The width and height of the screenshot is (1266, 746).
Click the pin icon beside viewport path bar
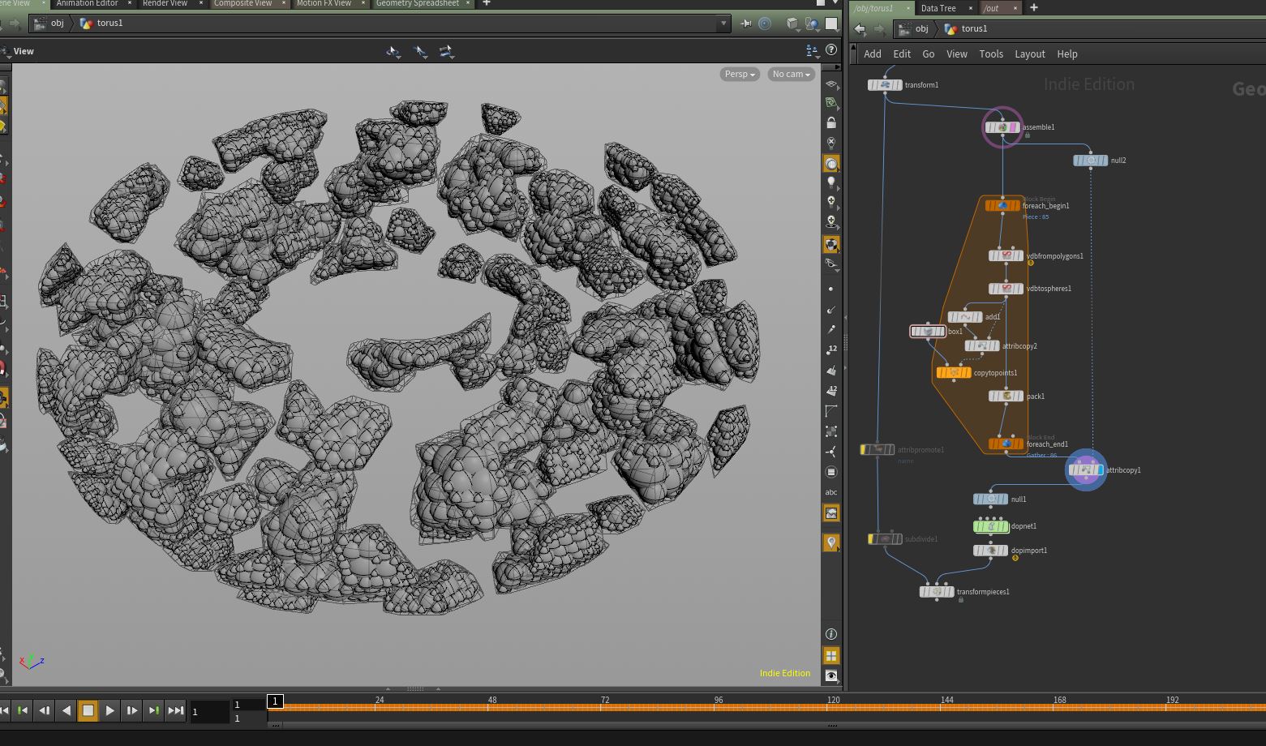pyautogui.click(x=746, y=24)
